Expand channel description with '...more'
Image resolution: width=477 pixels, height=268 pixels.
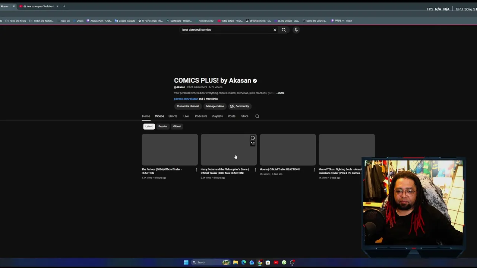[x=280, y=93]
